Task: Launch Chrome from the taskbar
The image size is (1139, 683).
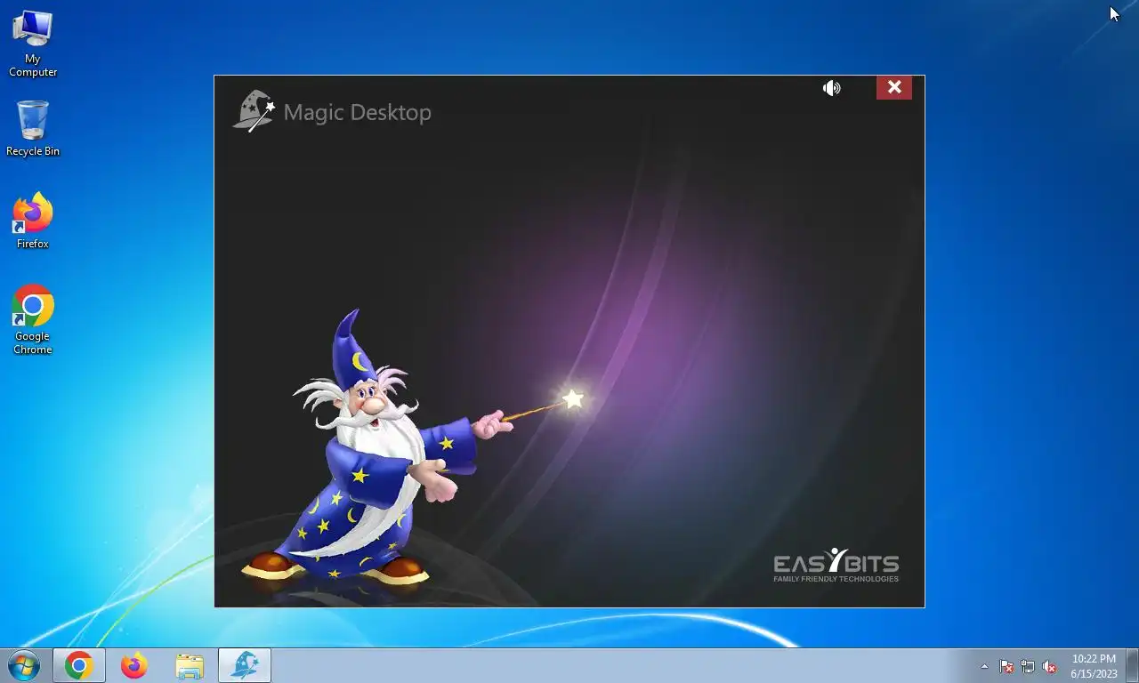Action: pyautogui.click(x=79, y=665)
